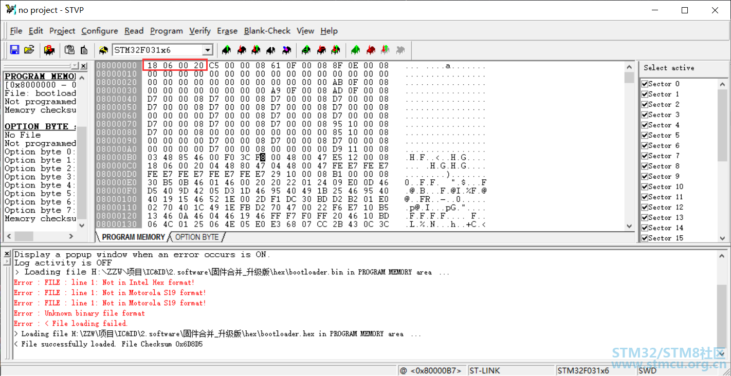
Task: Click the 'Unknown binary file format' error line
Action: [x=79, y=313]
